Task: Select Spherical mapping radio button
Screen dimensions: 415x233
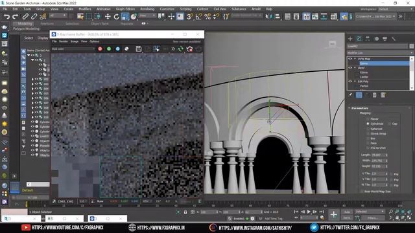Action: coord(368,129)
